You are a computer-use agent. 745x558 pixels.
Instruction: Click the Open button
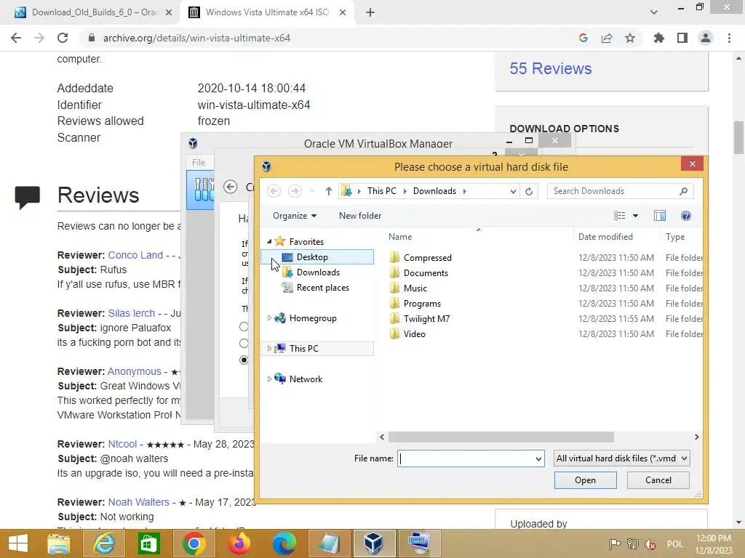click(x=585, y=480)
